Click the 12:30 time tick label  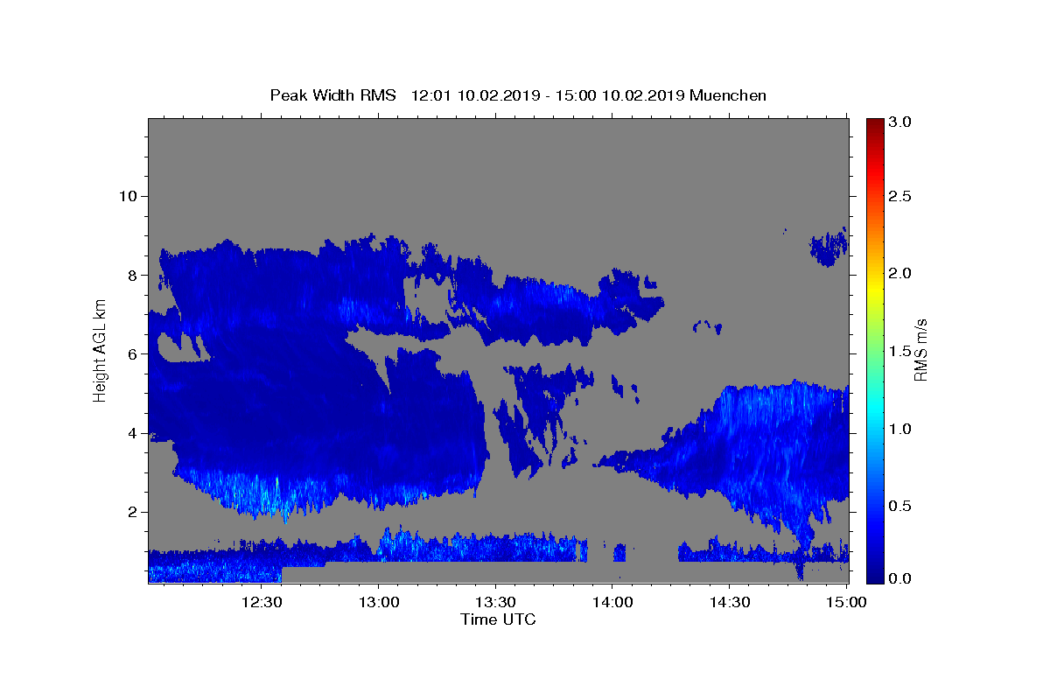coord(262,603)
